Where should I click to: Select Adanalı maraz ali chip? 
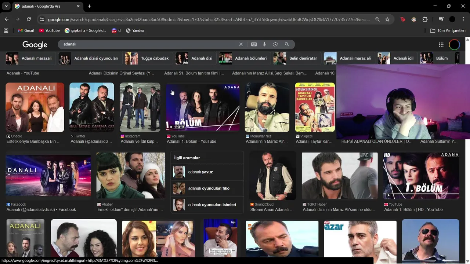click(x=349, y=58)
